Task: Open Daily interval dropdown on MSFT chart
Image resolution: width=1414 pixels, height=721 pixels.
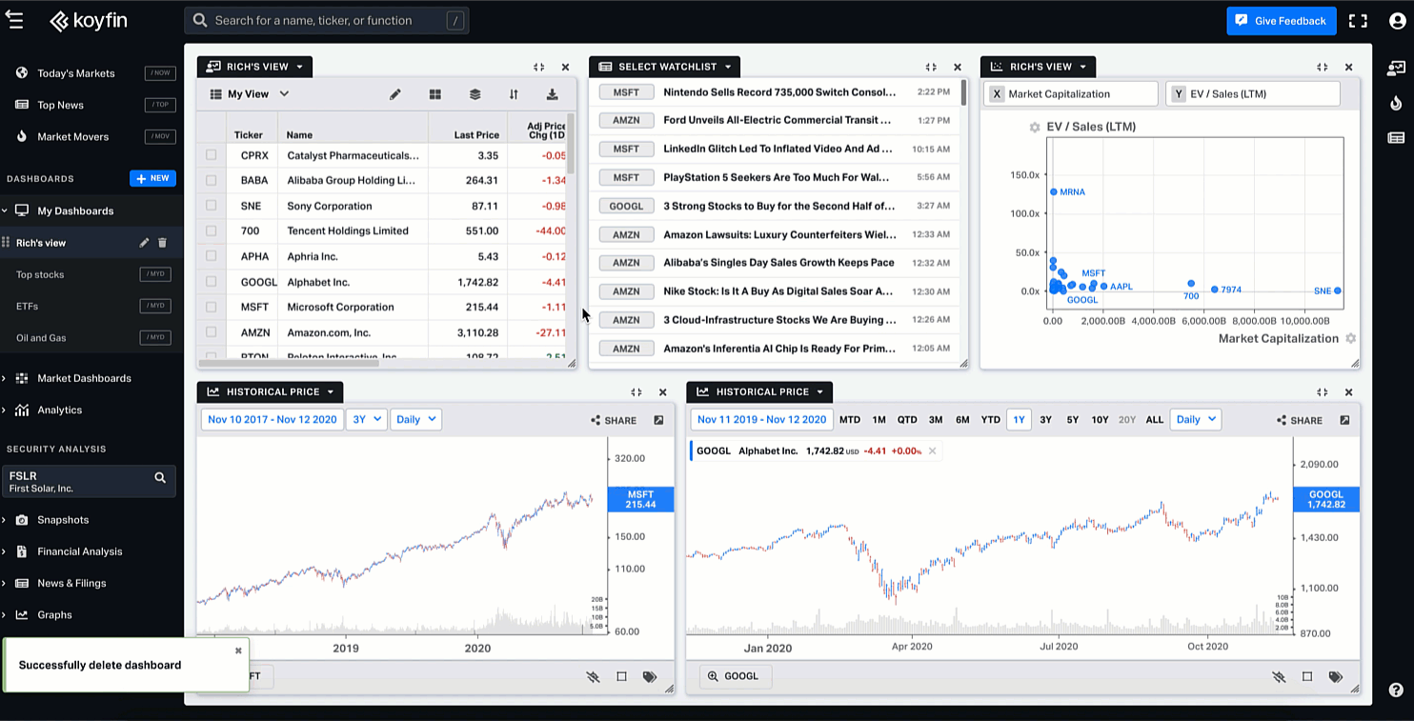Action: click(x=415, y=420)
